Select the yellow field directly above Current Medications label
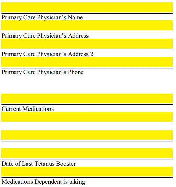176x187 pixels. tap(87, 98)
